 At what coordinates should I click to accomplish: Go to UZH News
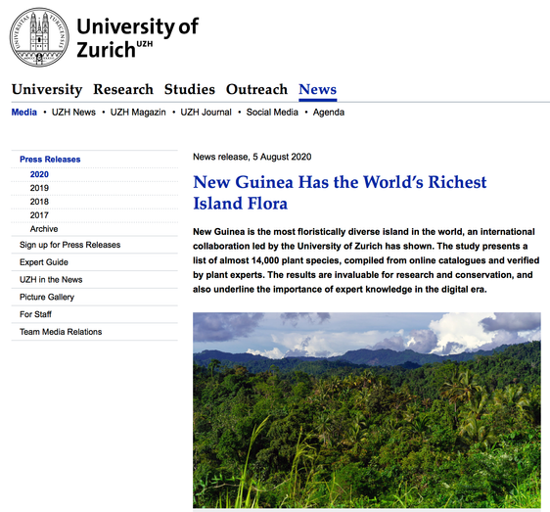pyautogui.click(x=73, y=112)
